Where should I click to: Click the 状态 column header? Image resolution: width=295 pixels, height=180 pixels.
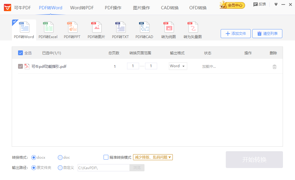(x=208, y=53)
